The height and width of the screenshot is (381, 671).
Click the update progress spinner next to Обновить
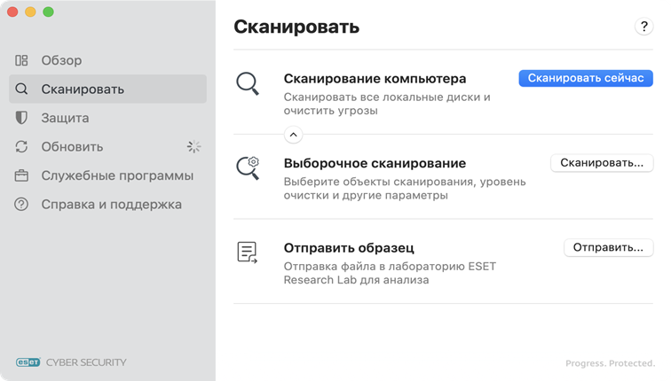(194, 147)
